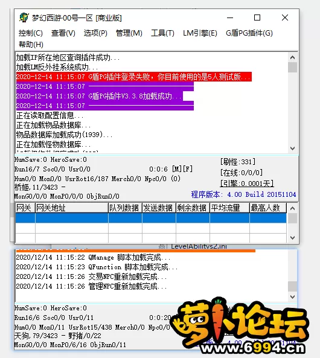Click the 队列数据 column header
Image resolution: width=320 pixels, height=358 pixels.
pos(125,208)
